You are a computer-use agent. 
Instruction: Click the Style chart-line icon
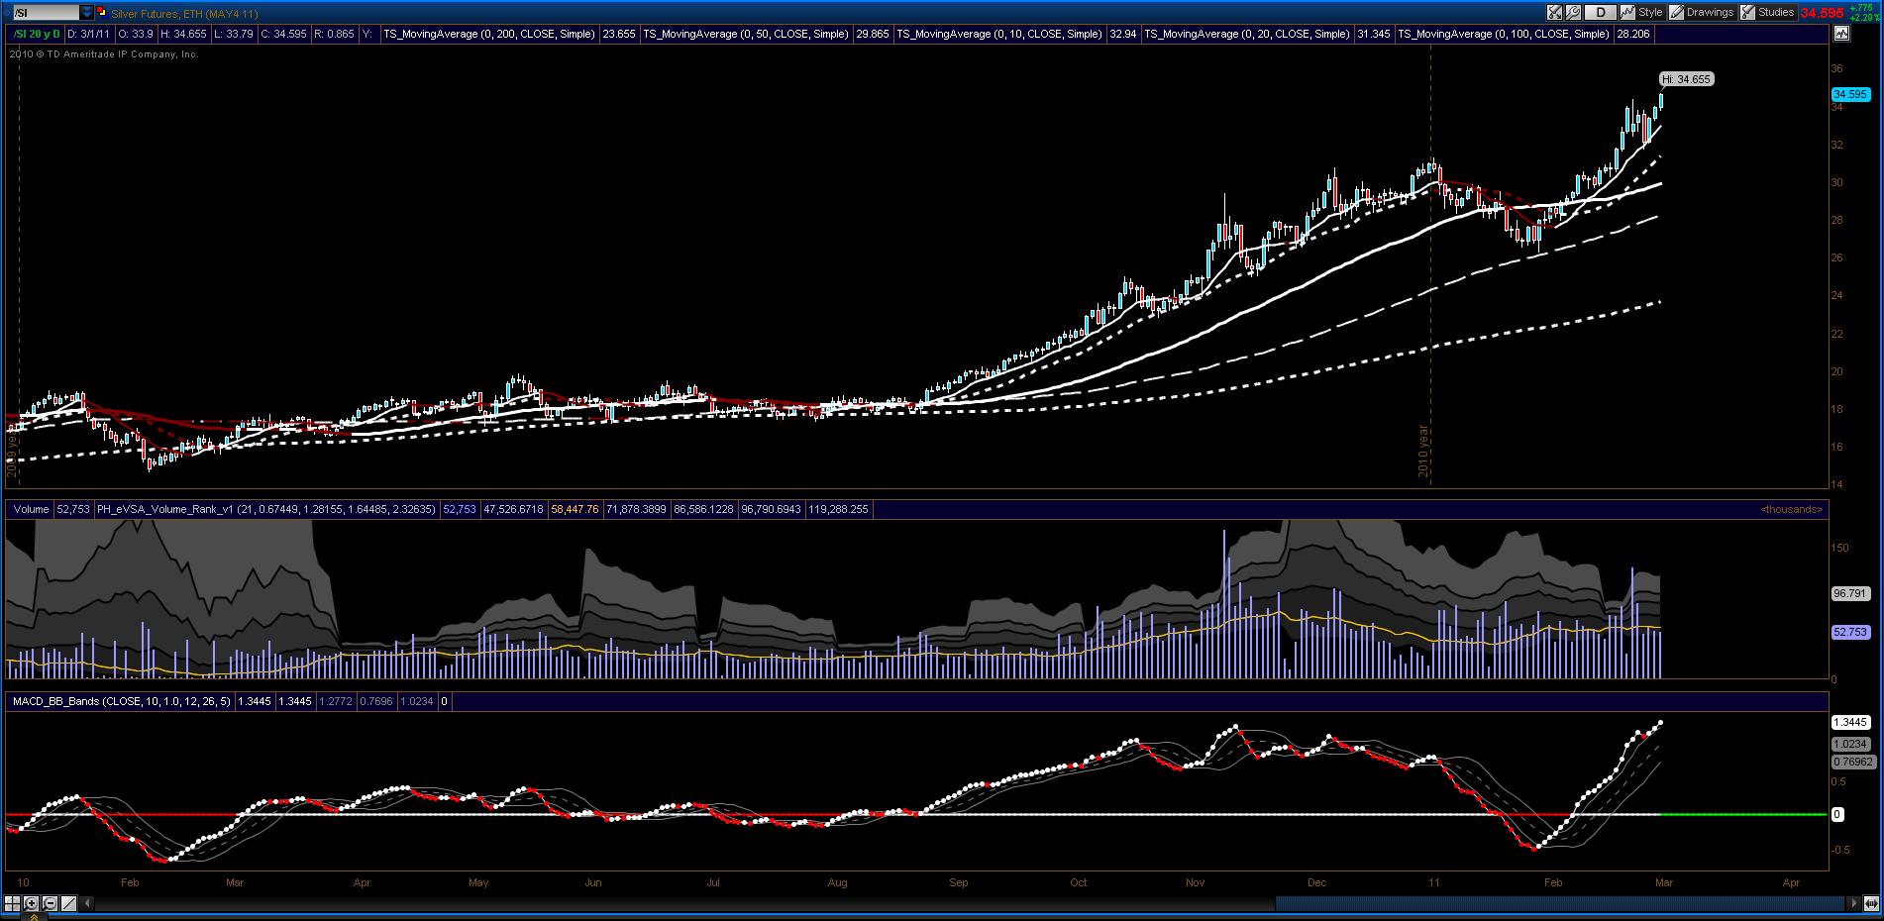coord(1627,13)
